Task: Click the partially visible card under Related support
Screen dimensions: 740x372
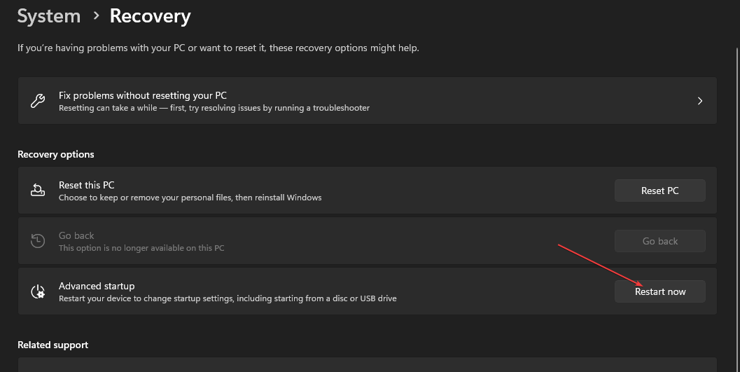Action: pyautogui.click(x=367, y=364)
